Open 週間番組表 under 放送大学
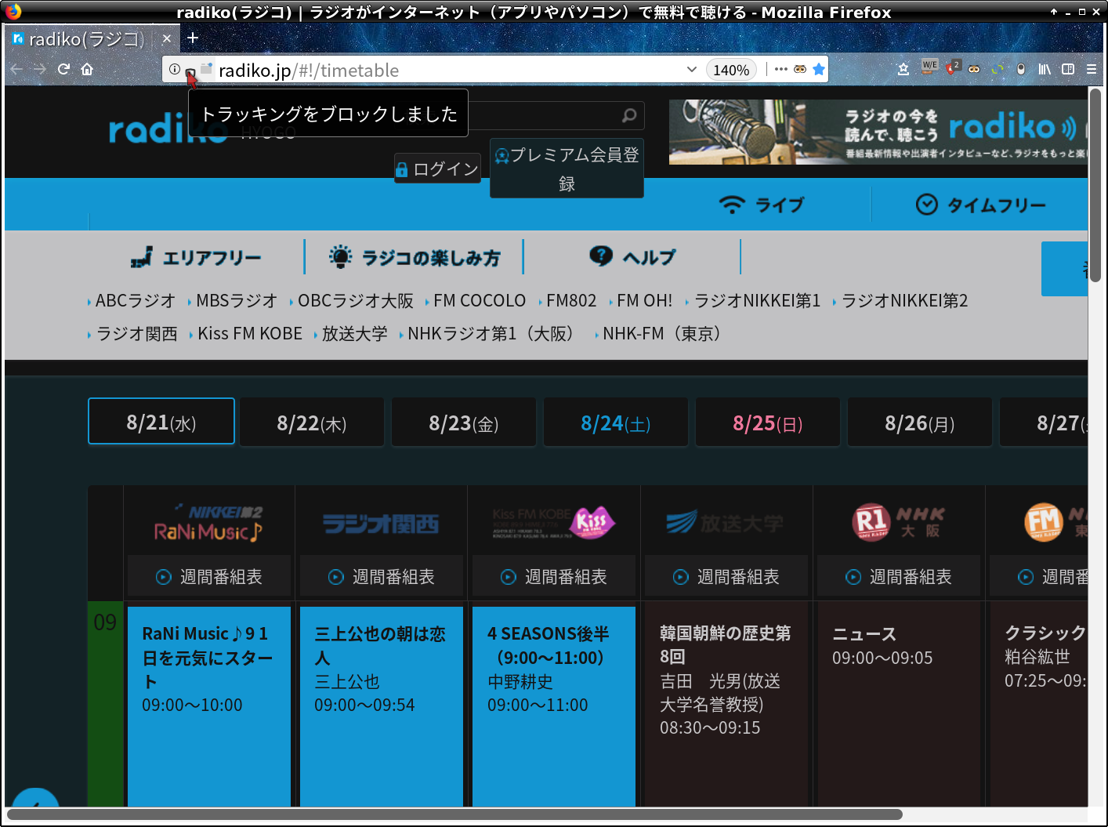 726,577
